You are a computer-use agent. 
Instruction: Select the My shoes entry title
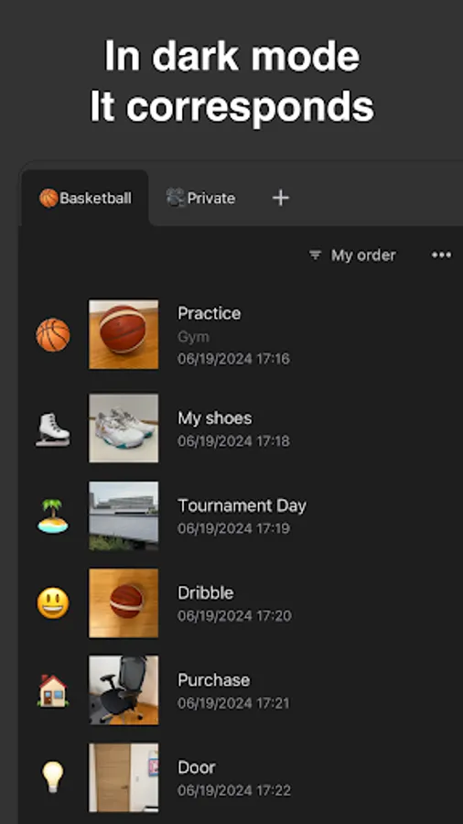click(215, 418)
